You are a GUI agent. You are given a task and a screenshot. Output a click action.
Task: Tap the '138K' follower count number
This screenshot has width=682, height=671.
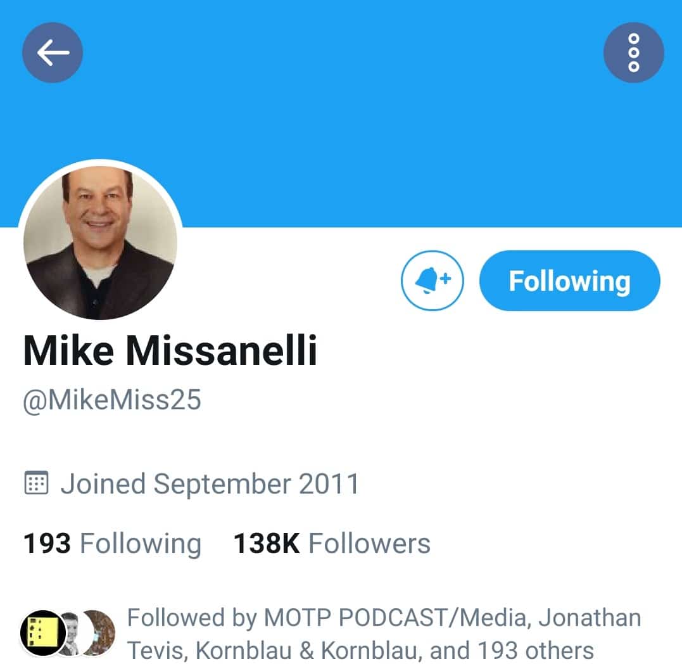click(267, 544)
